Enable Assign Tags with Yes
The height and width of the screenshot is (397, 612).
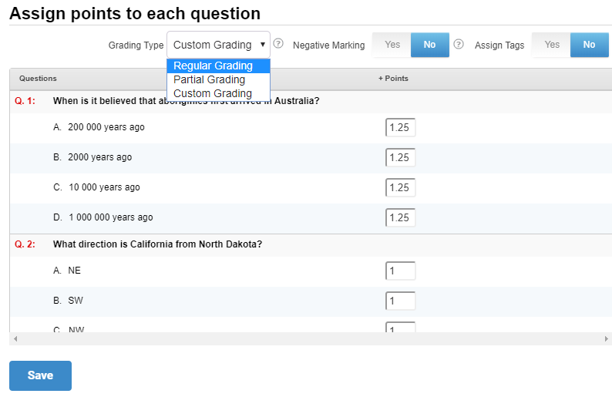[x=552, y=45]
